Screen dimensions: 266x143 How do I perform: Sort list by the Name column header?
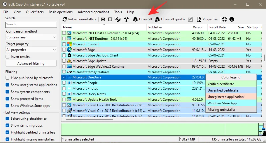point(104,27)
